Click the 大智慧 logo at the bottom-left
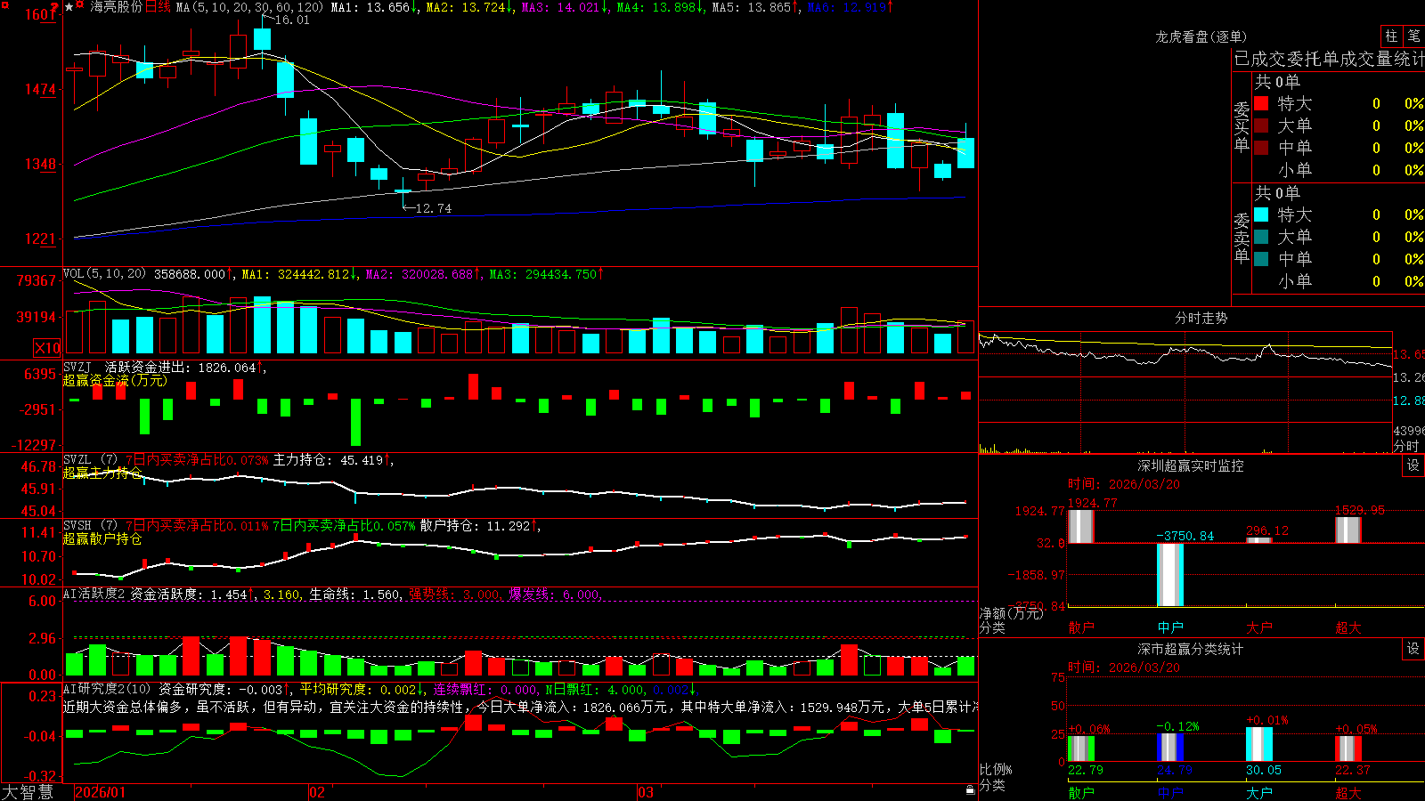 (x=28, y=792)
